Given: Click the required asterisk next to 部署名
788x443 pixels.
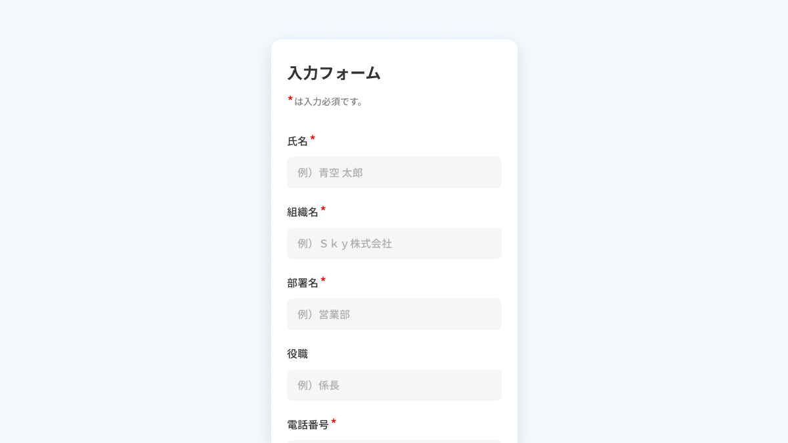Looking at the screenshot, I should [323, 280].
